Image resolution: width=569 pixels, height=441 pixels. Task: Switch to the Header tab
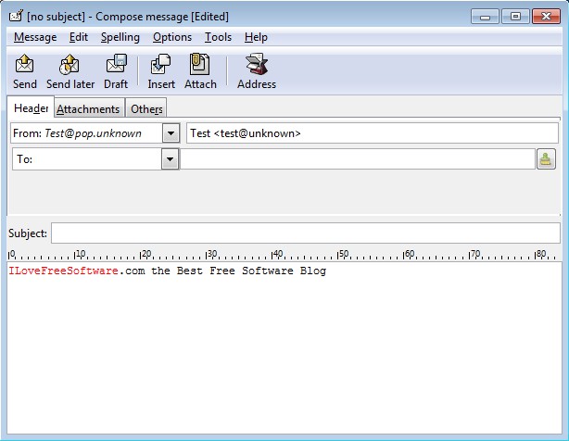31,107
